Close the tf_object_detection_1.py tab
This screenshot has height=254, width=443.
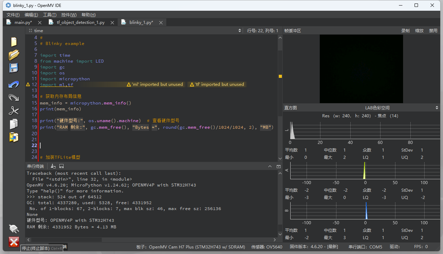pos(112,22)
